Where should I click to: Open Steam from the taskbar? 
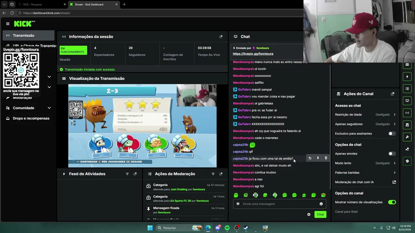point(246,228)
